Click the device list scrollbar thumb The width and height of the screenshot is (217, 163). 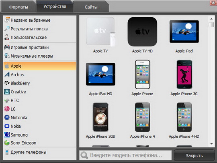(x=211, y=24)
